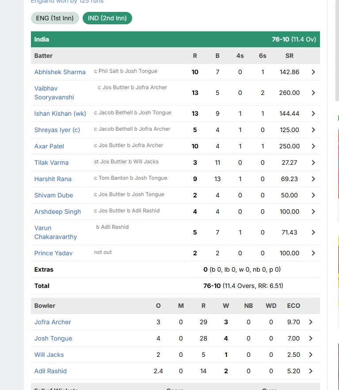Open Varun Chakaravarthy player profile

click(x=56, y=232)
